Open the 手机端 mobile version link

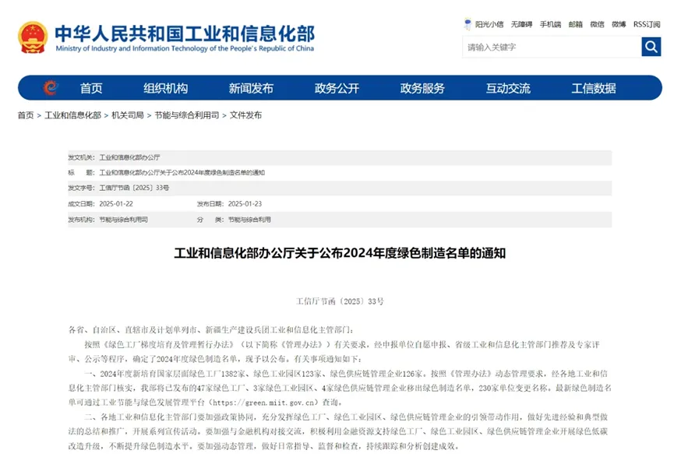[x=550, y=24]
